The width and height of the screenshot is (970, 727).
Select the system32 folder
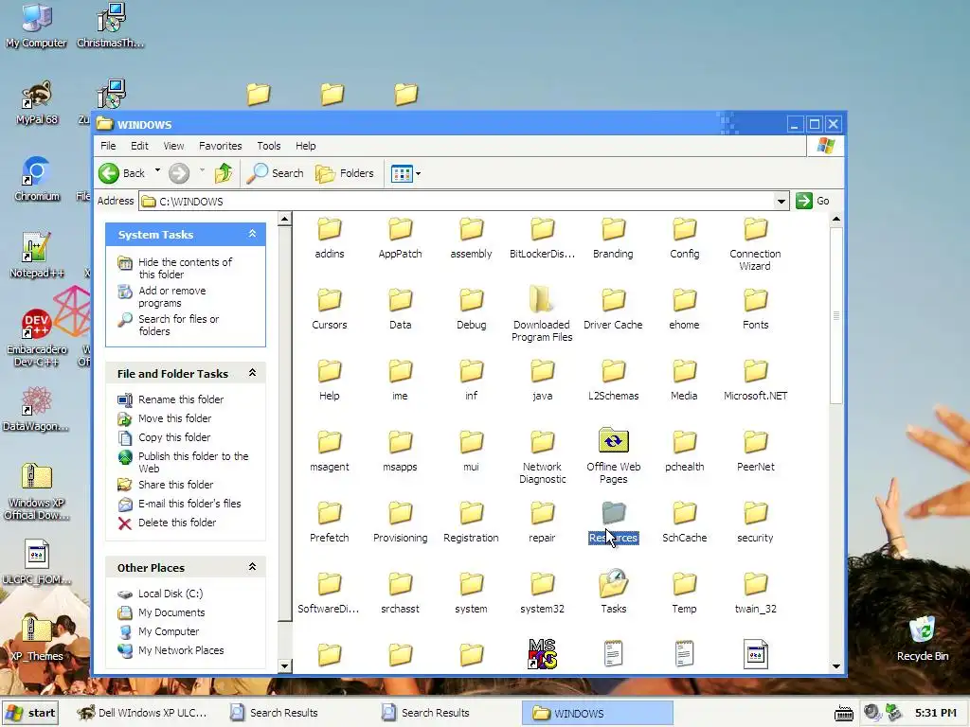(542, 593)
